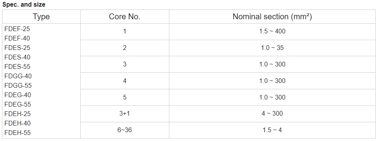The width and height of the screenshot is (380, 142).
Task: Select the FDES-55 type entry
Action: click(17, 66)
